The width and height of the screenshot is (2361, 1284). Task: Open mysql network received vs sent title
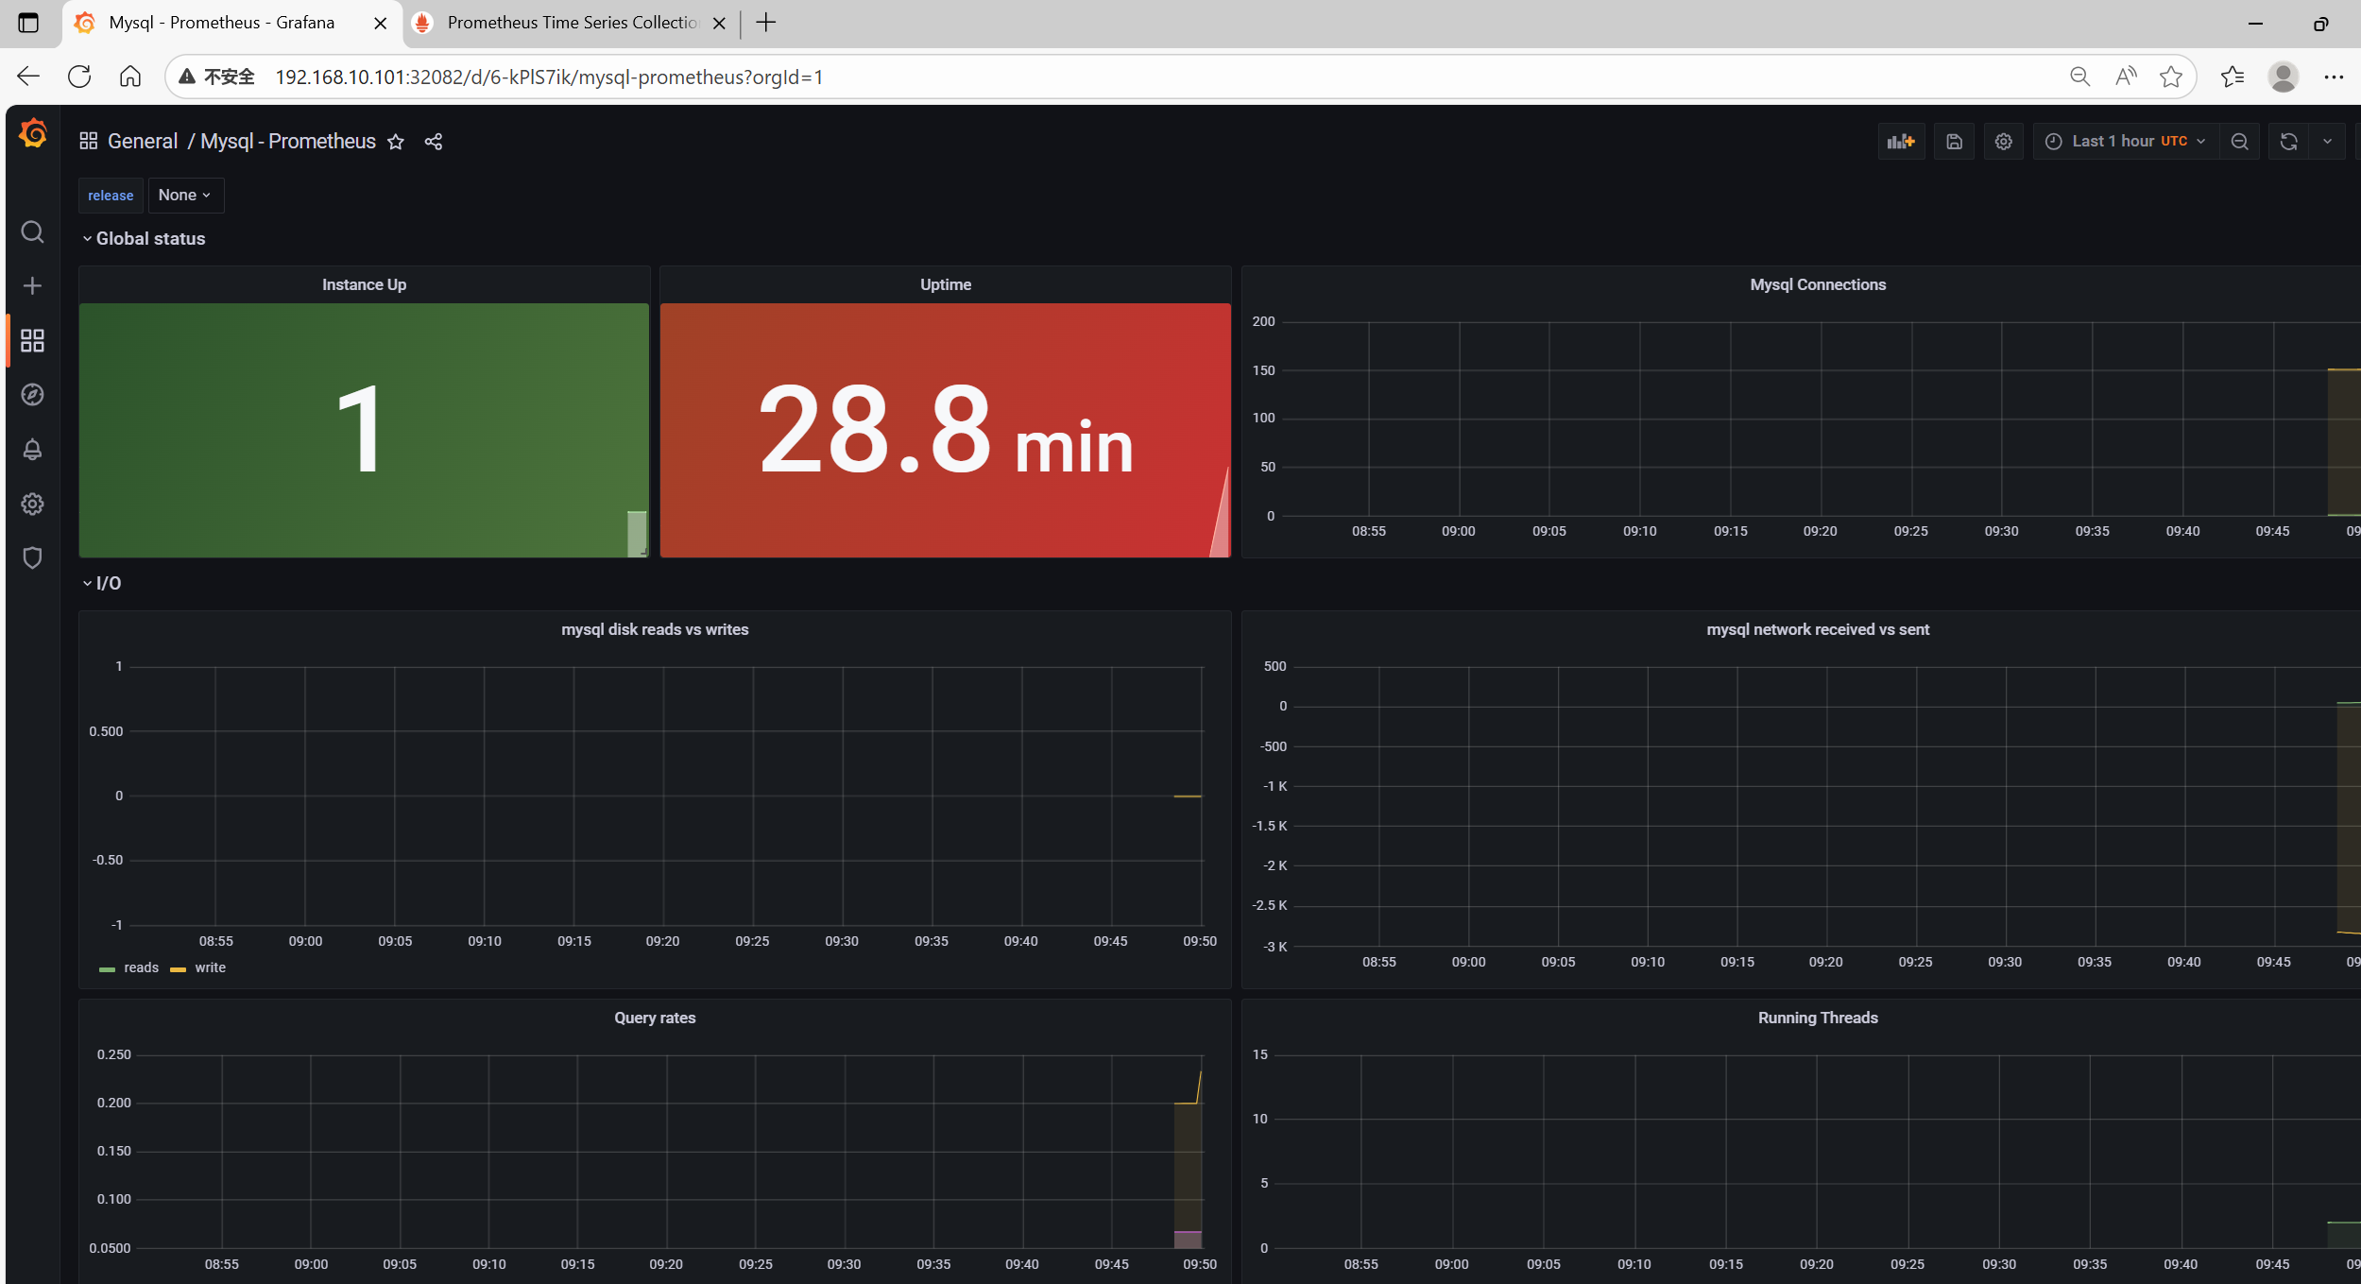[x=1818, y=629]
